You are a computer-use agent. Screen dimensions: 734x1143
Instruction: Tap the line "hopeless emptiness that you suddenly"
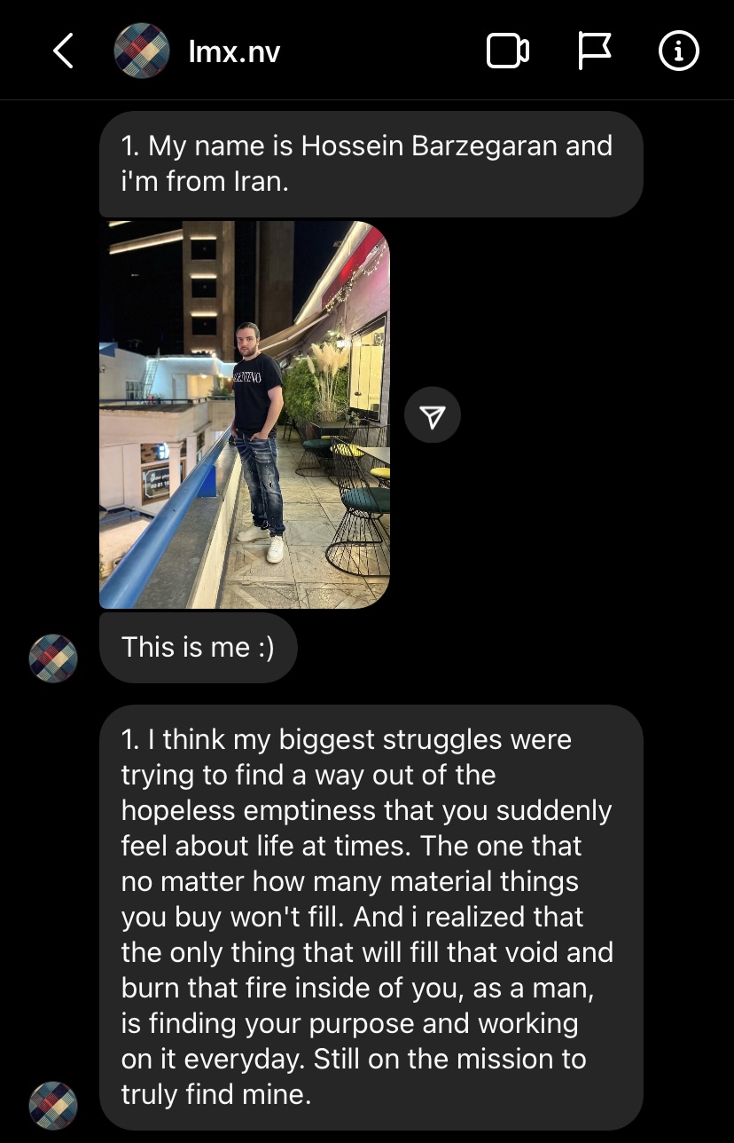(366, 810)
